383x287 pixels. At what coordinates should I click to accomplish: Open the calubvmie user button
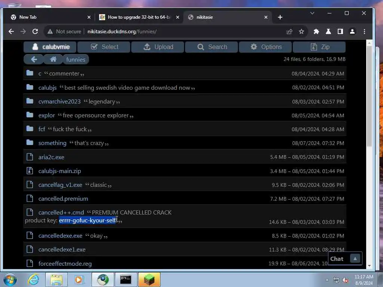pyautogui.click(x=50, y=47)
